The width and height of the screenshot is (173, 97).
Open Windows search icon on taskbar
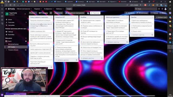click(x=170, y=5)
